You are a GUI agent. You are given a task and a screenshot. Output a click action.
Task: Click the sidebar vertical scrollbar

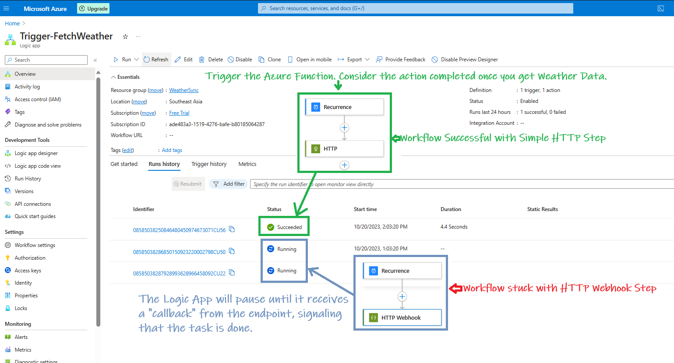click(x=99, y=201)
